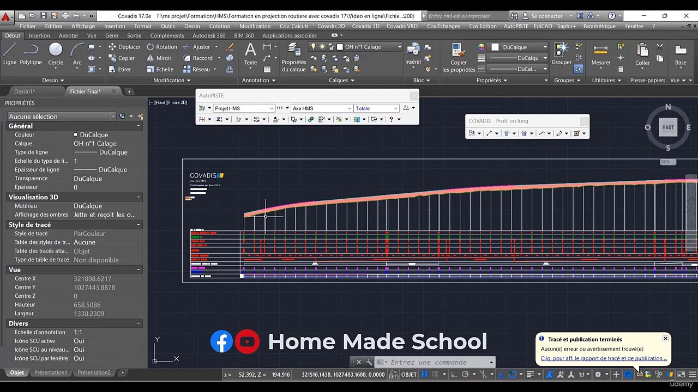Image resolution: width=698 pixels, height=392 pixels.
Task: Collapse the Visualisation 3D section
Action: pos(139,197)
